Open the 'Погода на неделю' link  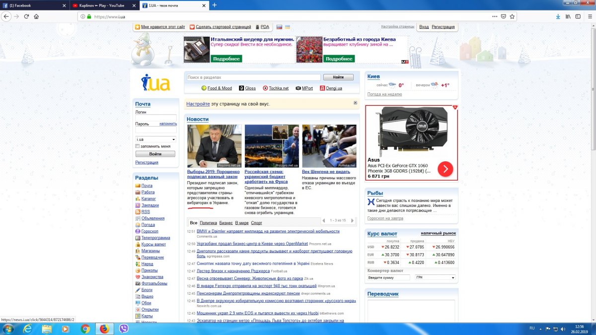coord(384,94)
